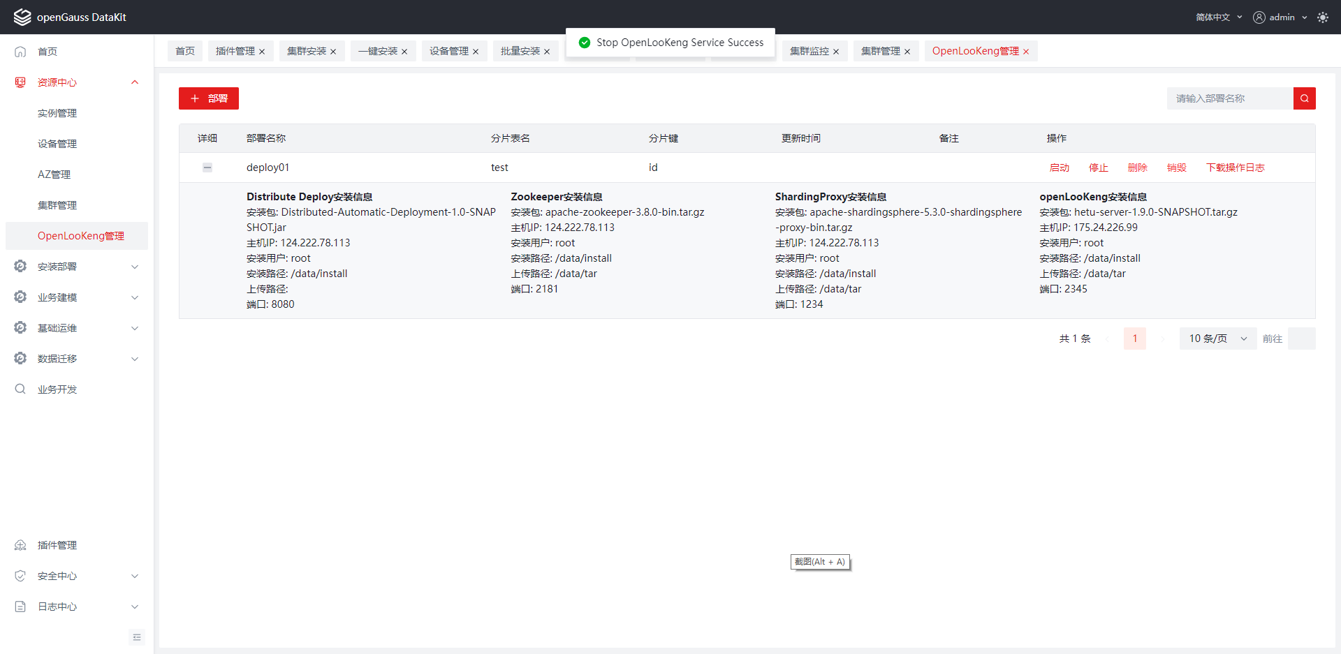Click the search magnifier button
Viewport: 1341px width, 654px height.
1304,98
